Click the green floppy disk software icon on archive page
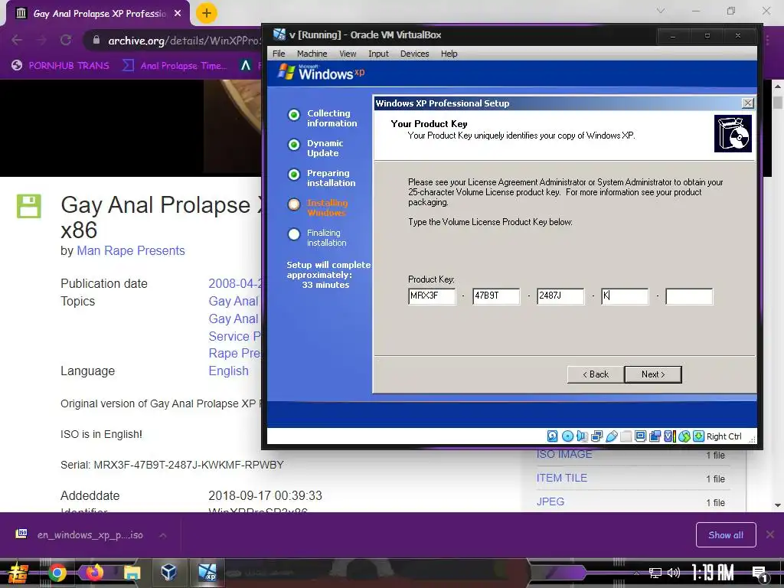 pos(29,206)
